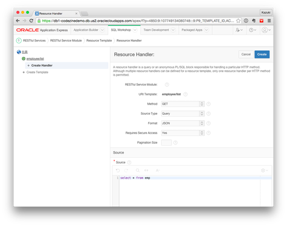Open the Method dropdown showing GET
The height and width of the screenshot is (226, 287).
coord(183,104)
